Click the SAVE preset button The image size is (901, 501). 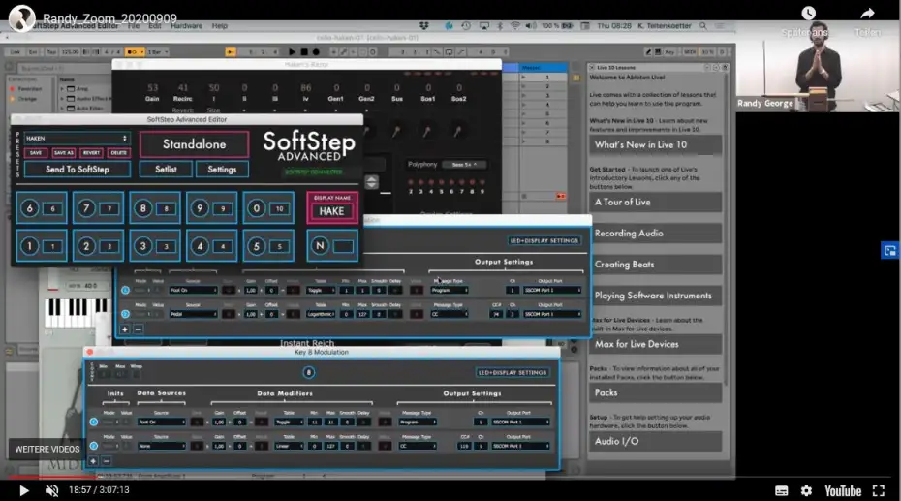(36, 153)
